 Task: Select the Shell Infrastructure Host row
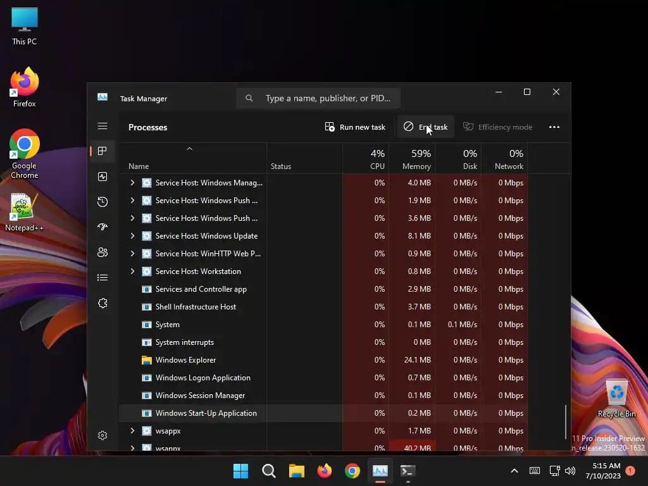[x=323, y=307]
